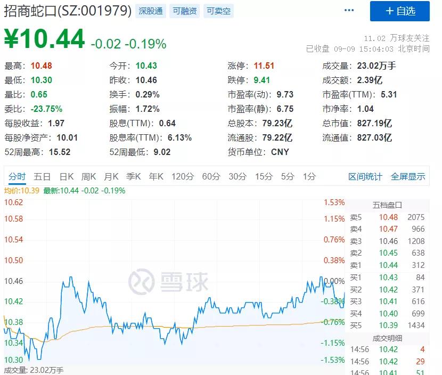Switch to the 120分 chart tab
Image resolution: width=442 pixels, height=375 pixels.
click(183, 176)
